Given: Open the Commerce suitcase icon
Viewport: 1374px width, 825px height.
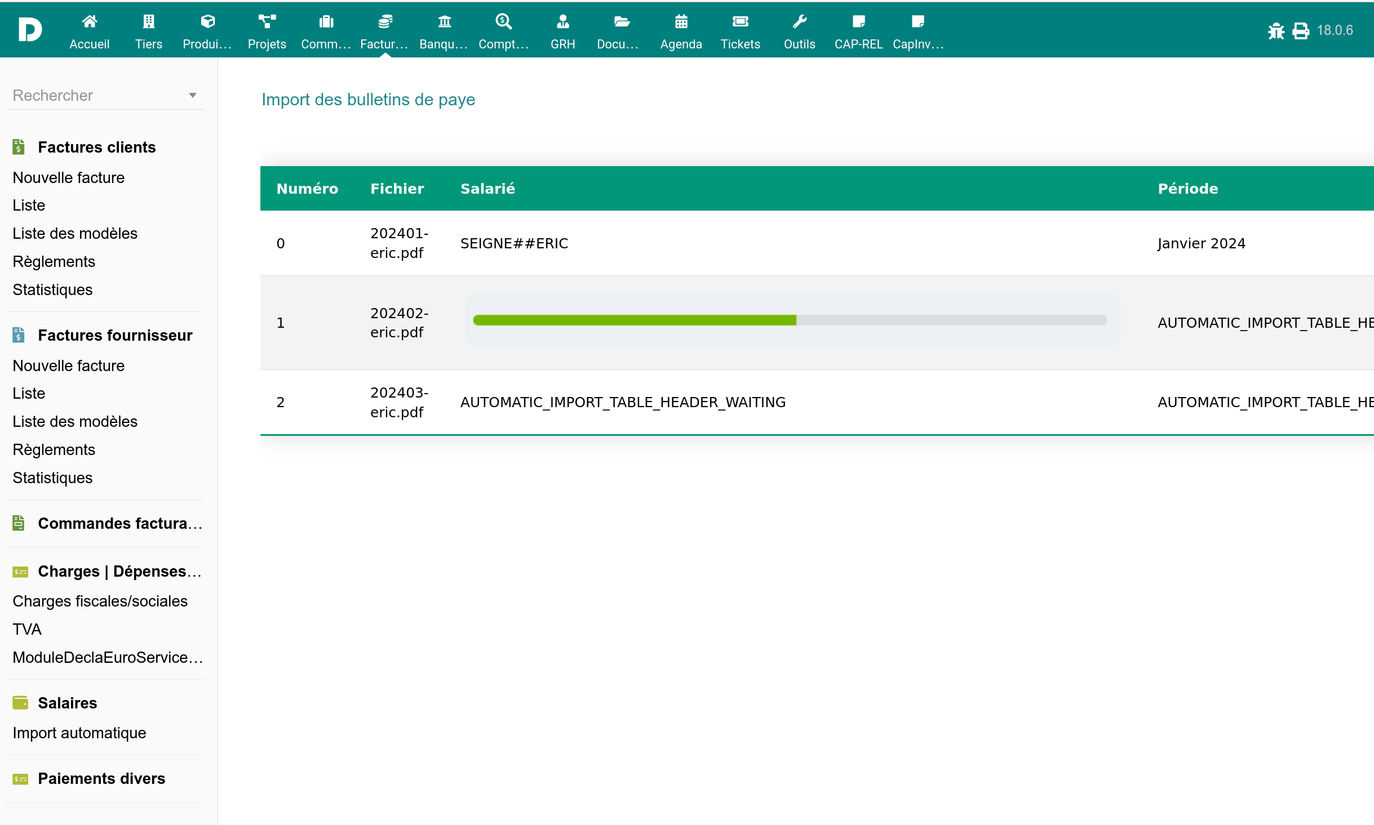Looking at the screenshot, I should point(326,21).
